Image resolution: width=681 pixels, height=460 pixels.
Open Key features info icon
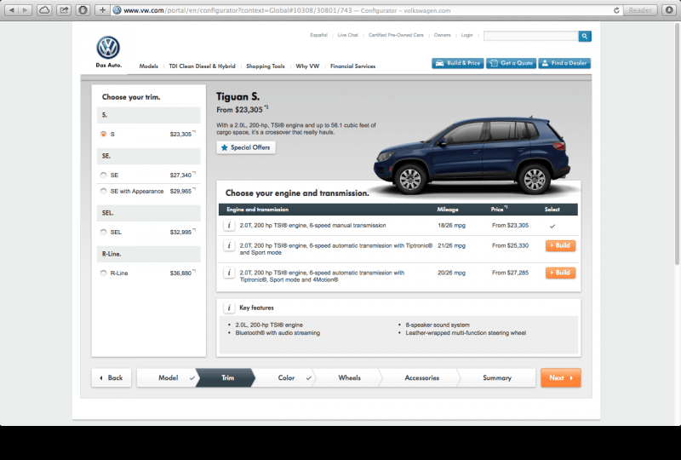coord(229,308)
